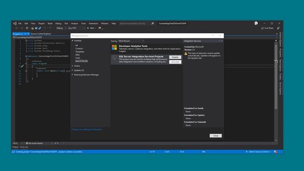Click the Live Share button label
The height and width of the screenshot is (171, 304).
coord(269,28)
